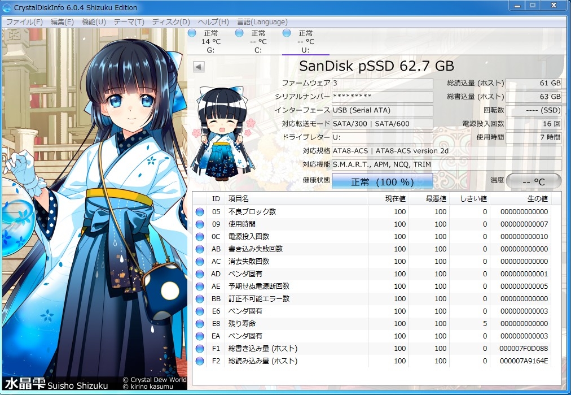Viewport: 571px width, 395px height.
Task: Click the G: drive blue status orb
Action: click(192, 33)
